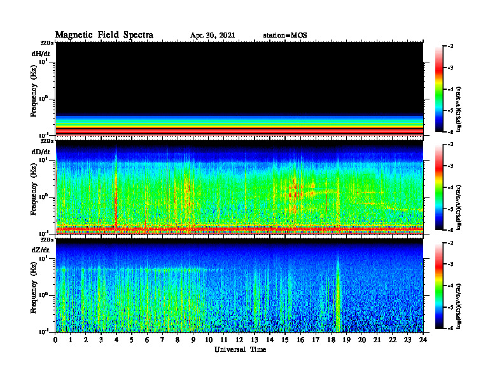Click the dH/dt spectrogram plot area
This screenshot has height=390, width=504.
239,89
